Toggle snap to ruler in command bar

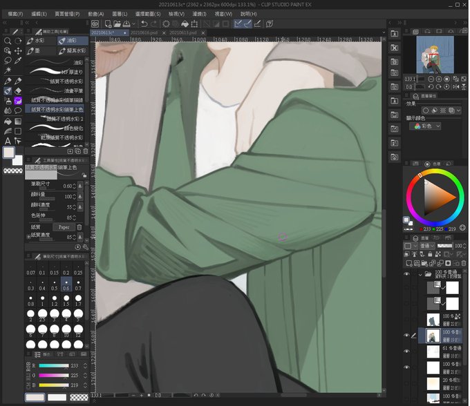[x=238, y=24]
